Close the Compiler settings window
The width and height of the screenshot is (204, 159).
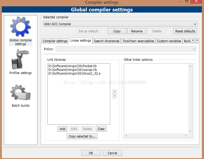tap(196, 2)
